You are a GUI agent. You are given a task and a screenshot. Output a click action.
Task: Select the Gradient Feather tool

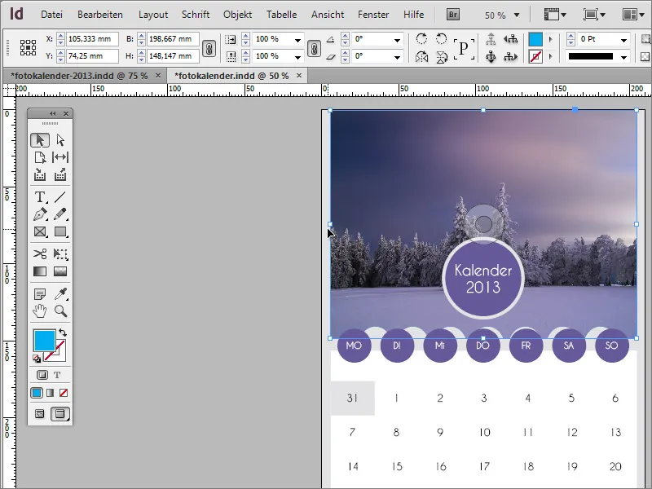(x=60, y=271)
